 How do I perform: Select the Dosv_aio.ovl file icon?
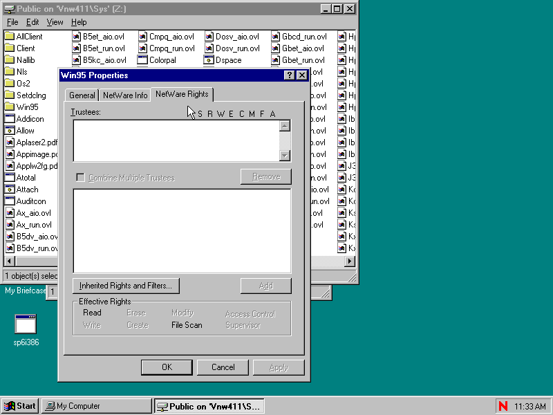209,37
